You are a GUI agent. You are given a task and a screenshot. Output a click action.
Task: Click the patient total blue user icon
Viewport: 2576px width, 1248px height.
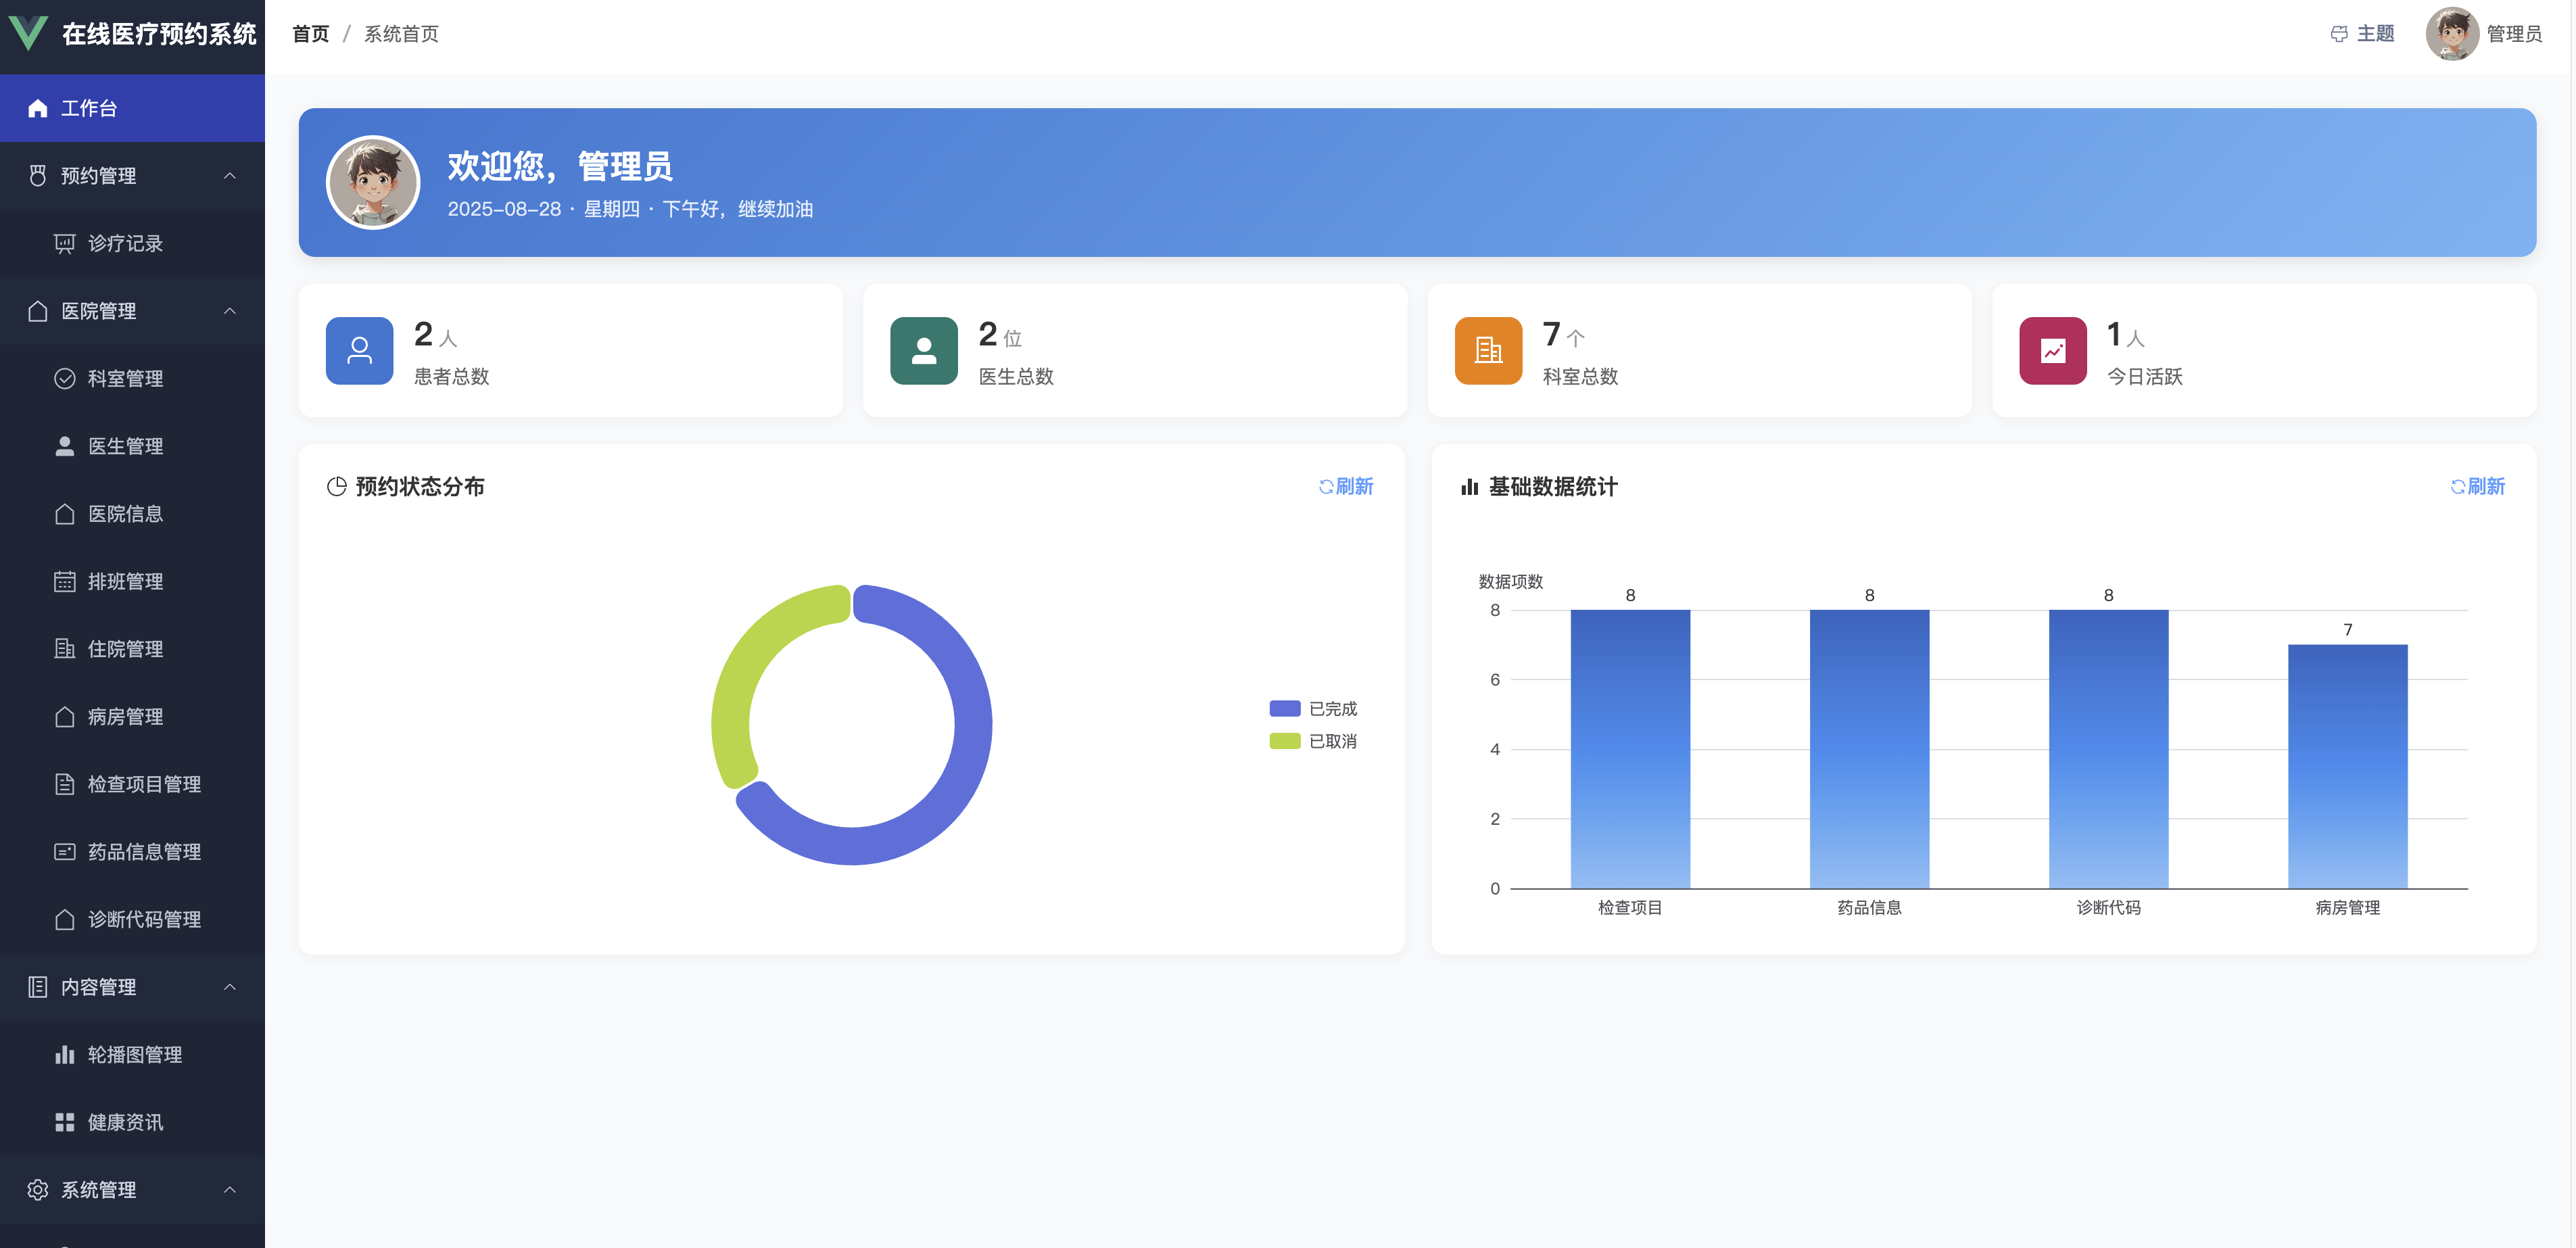coord(359,351)
